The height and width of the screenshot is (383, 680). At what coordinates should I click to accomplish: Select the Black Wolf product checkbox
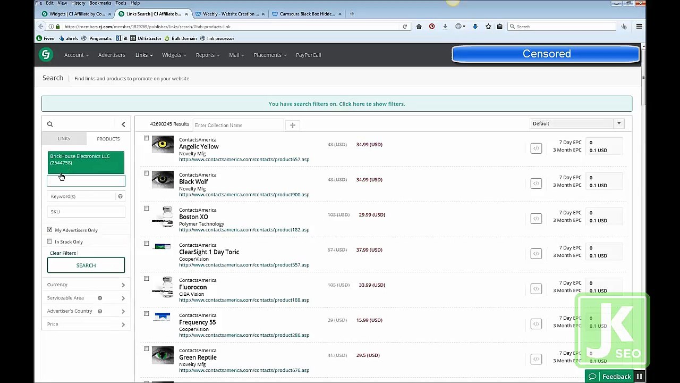pos(146,173)
